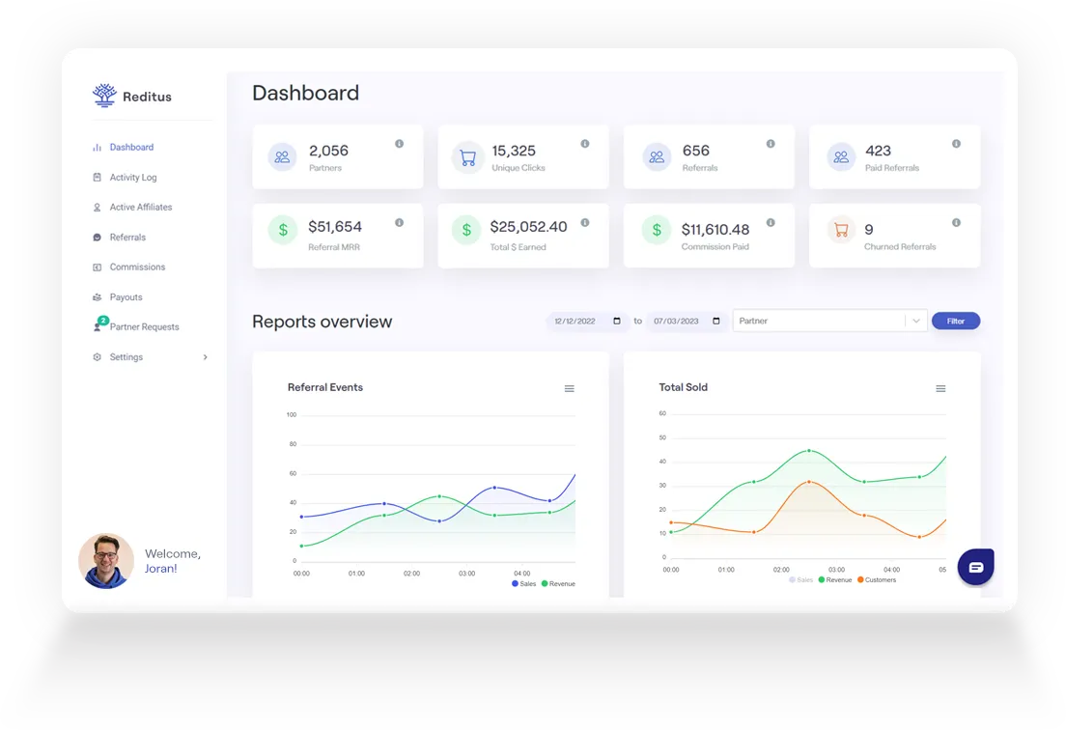
Task: Click end date field 07/03/2023
Action: (x=686, y=321)
